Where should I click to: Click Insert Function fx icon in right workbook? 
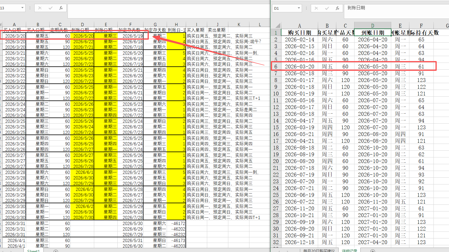coord(337,8)
